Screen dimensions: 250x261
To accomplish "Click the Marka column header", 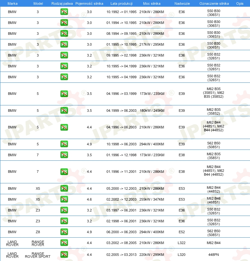I will pos(12,4).
